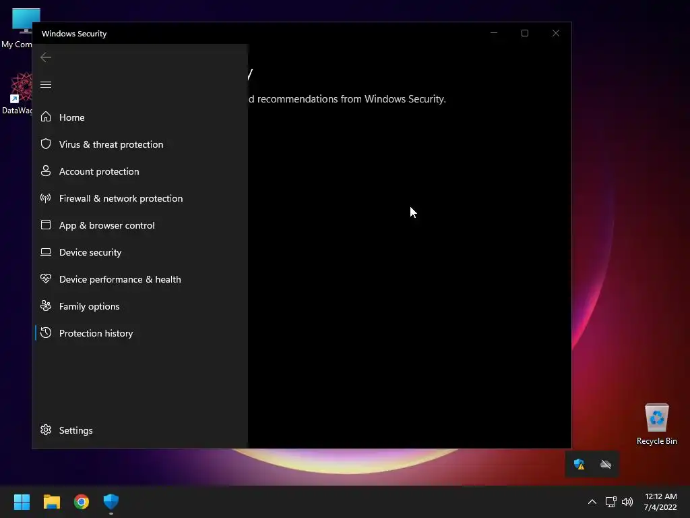Viewport: 690px width, 518px height.
Task: Click the people icon for Family options
Action: coord(46,306)
